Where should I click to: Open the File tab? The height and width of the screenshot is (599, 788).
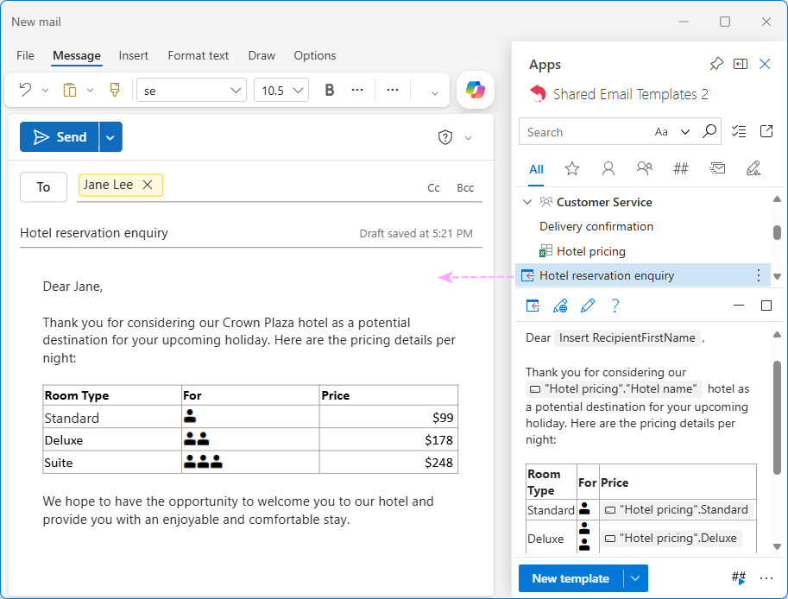point(25,55)
